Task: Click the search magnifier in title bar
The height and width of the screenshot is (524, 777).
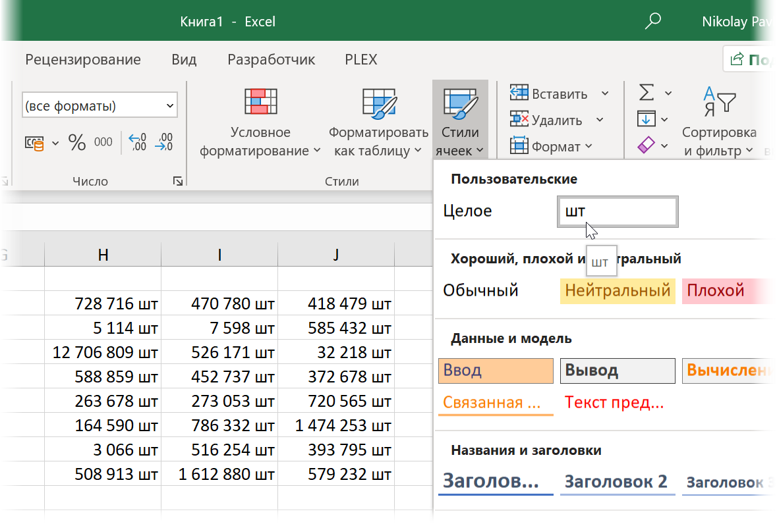Action: (652, 21)
